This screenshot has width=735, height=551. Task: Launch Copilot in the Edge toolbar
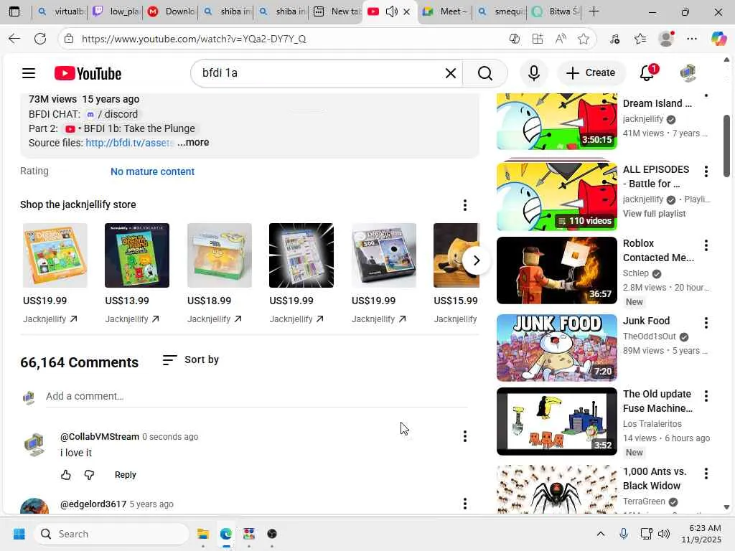718,39
